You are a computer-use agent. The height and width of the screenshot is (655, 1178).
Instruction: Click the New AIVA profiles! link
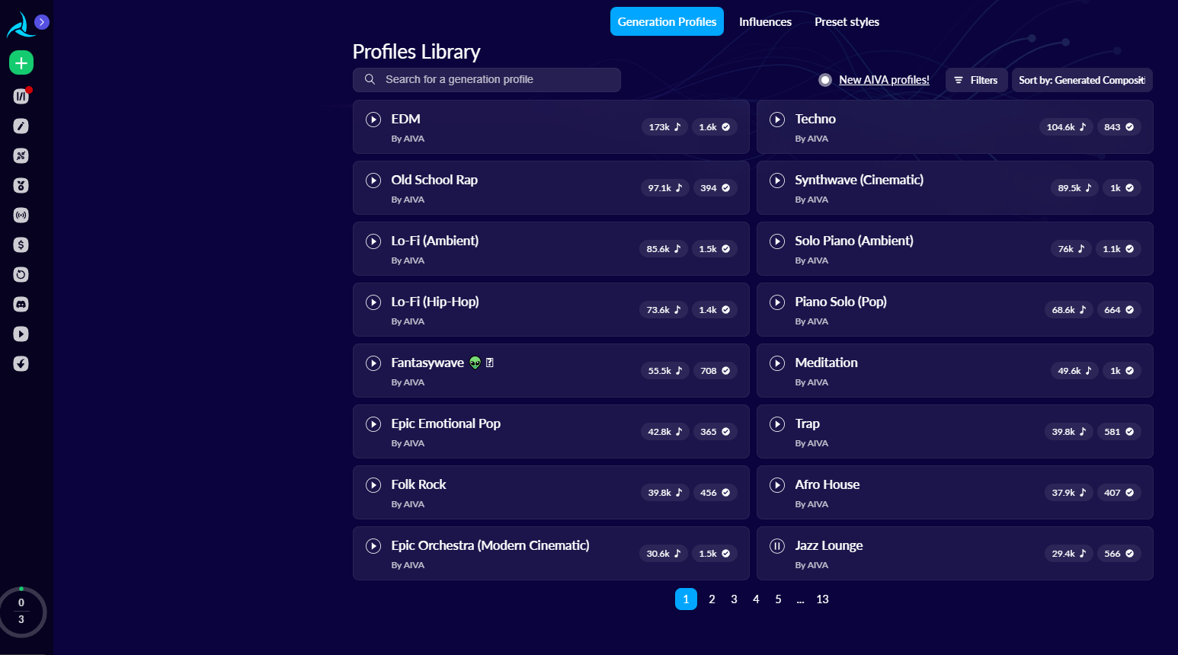884,80
